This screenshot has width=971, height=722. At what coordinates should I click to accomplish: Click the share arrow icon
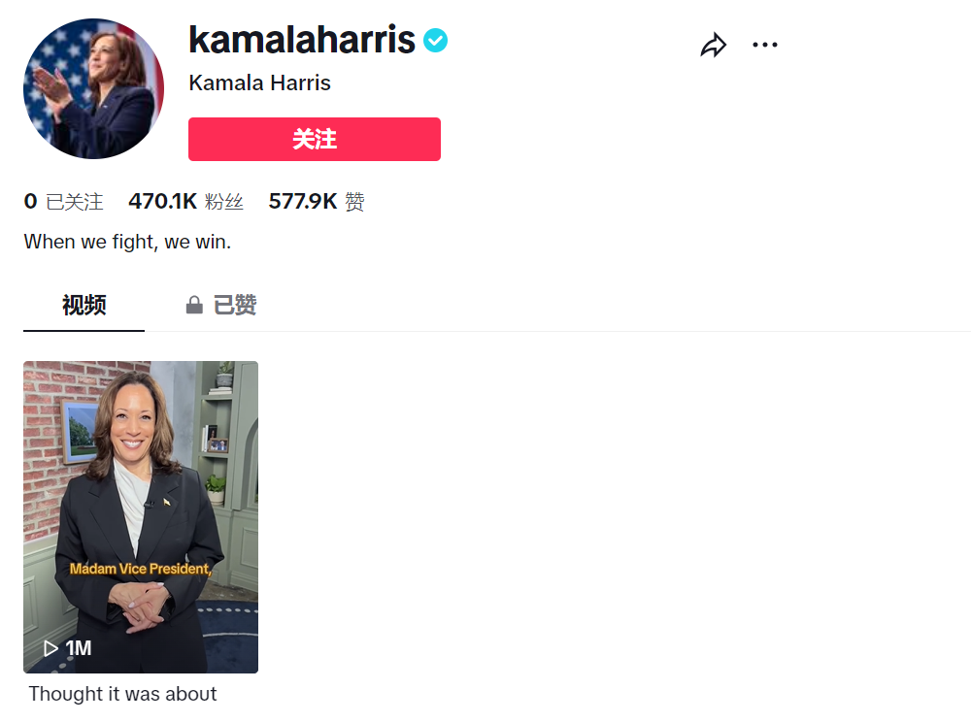[x=714, y=46]
